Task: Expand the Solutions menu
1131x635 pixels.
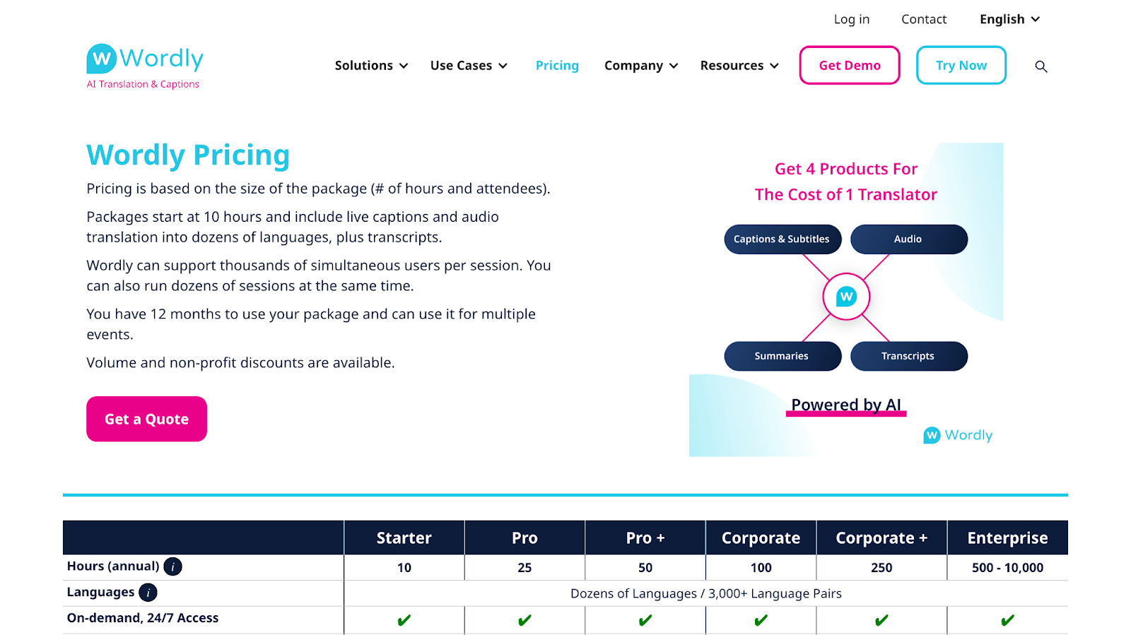Action: tap(371, 66)
